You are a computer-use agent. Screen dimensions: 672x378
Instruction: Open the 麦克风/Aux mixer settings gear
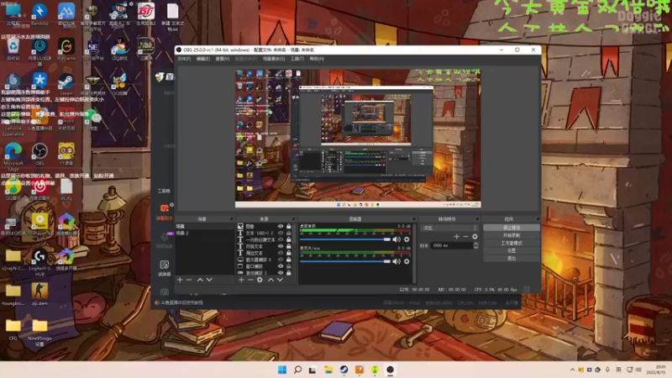(x=407, y=261)
